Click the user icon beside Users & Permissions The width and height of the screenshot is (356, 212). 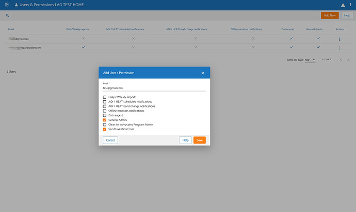coord(16,5)
